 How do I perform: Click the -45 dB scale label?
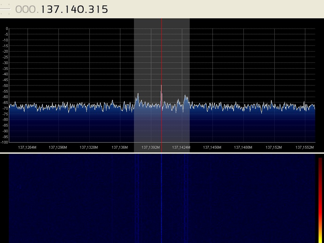pos(5,80)
